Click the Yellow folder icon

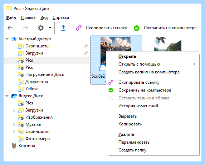(21, 89)
